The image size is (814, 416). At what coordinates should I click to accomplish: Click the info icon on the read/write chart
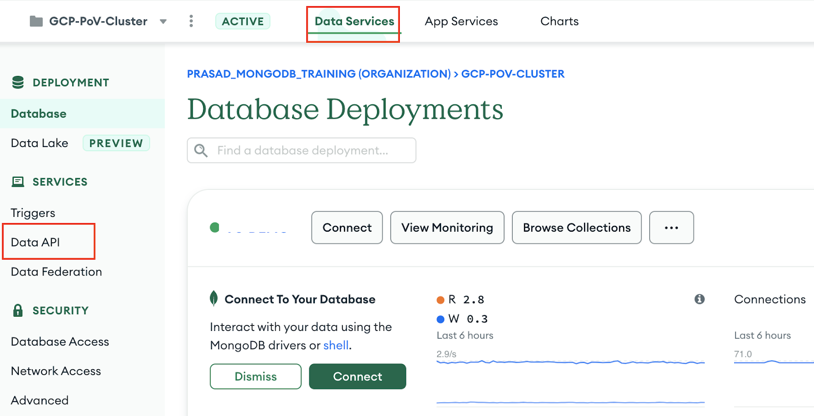pos(700,299)
